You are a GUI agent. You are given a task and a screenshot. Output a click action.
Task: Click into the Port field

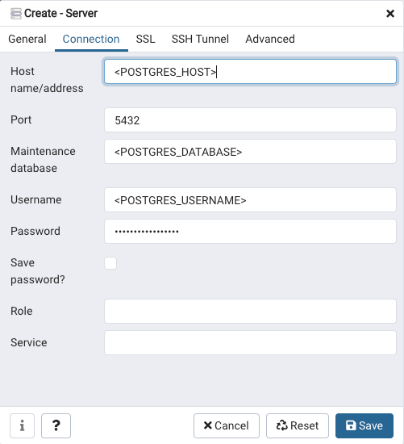tap(250, 120)
